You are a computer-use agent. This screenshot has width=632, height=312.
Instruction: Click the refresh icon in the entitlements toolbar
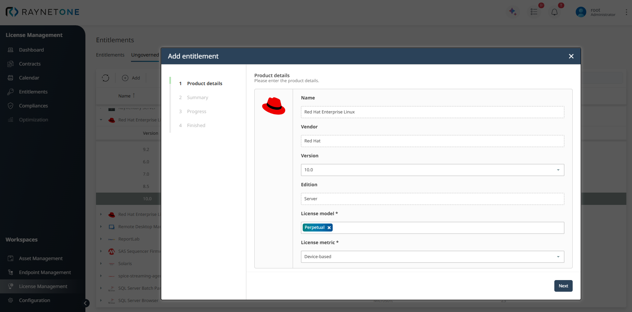coord(106,78)
